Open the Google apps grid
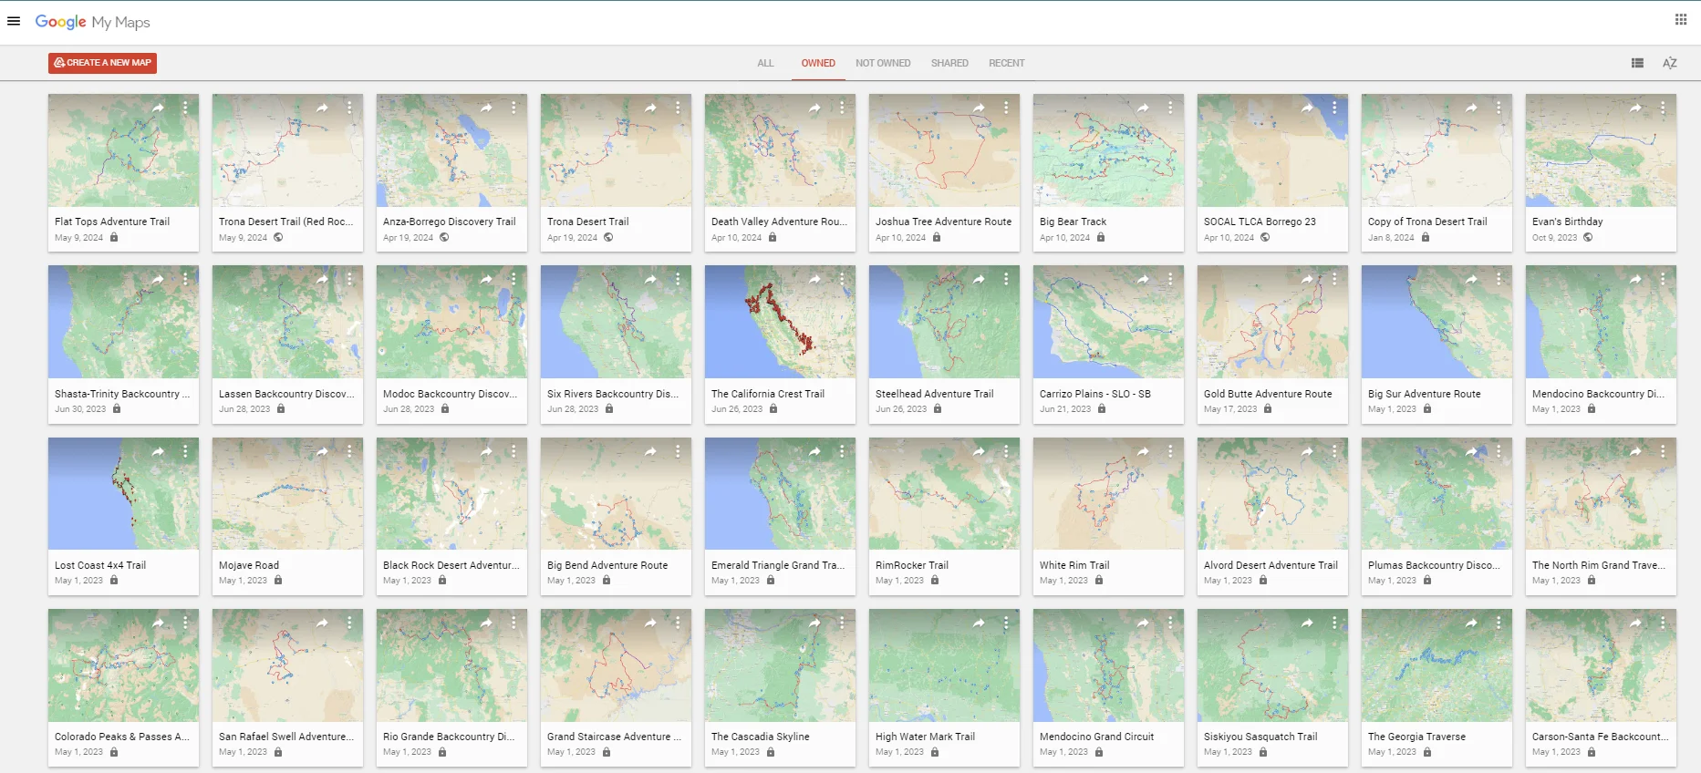The image size is (1701, 773). tap(1680, 20)
